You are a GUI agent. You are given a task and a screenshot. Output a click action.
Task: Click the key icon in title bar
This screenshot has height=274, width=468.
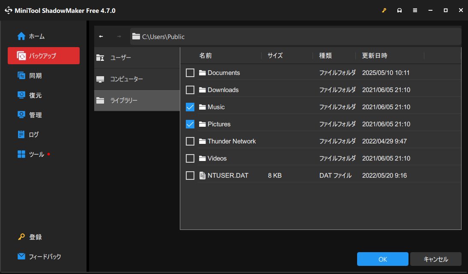[x=384, y=10]
